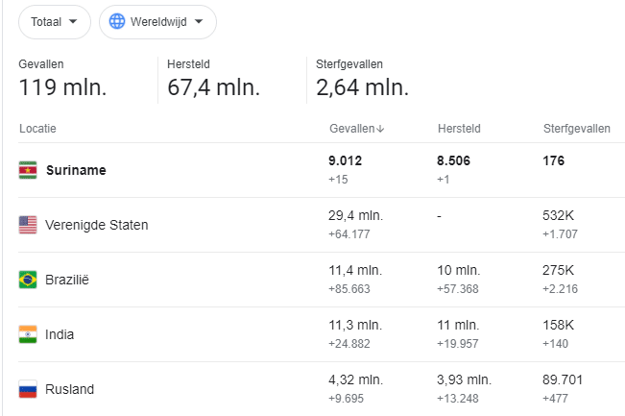The height and width of the screenshot is (416, 625).
Task: Sort by the Sterfgevallen column header
Action: (577, 129)
